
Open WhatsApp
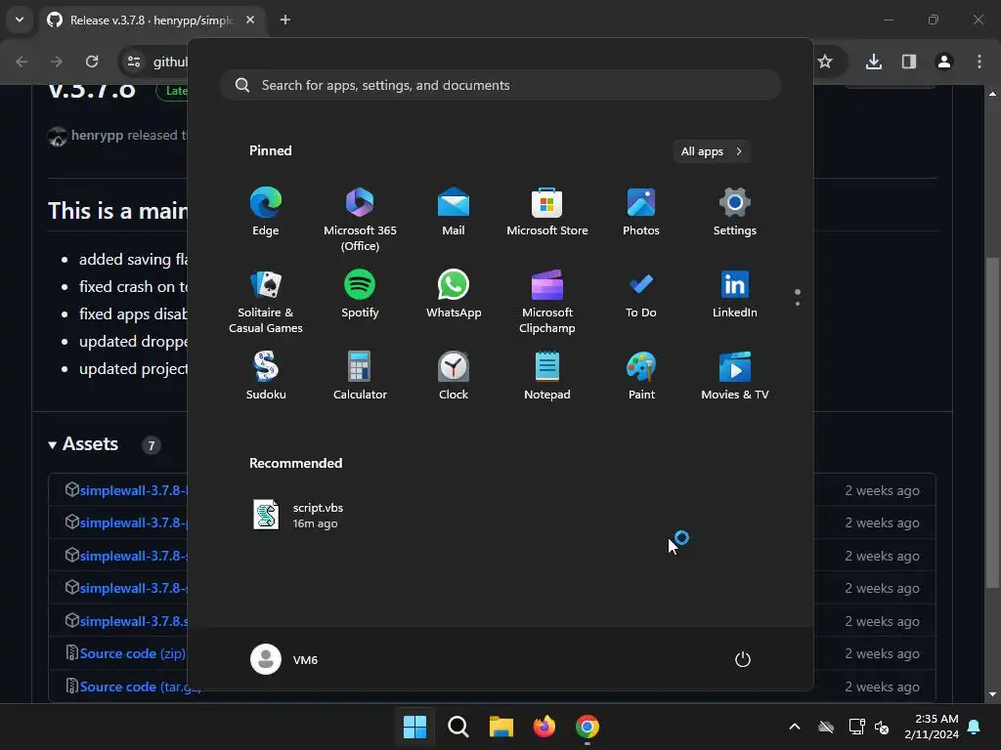tap(454, 294)
